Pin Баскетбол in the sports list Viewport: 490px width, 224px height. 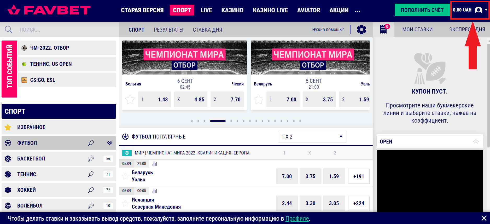[x=91, y=159]
